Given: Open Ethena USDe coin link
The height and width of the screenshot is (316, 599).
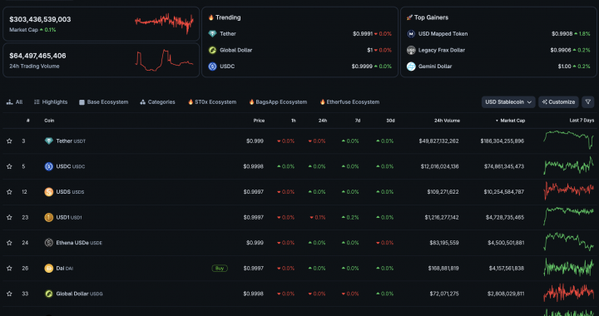Looking at the screenshot, I should pos(79,243).
